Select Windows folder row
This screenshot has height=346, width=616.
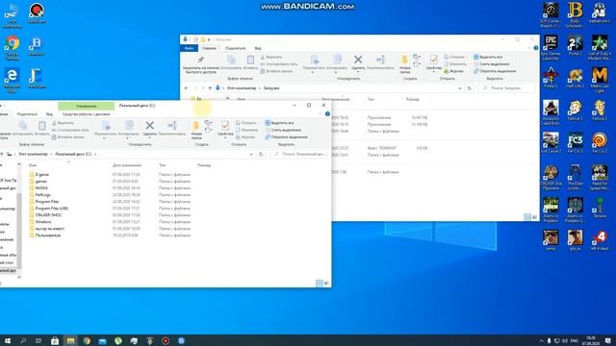(110, 222)
